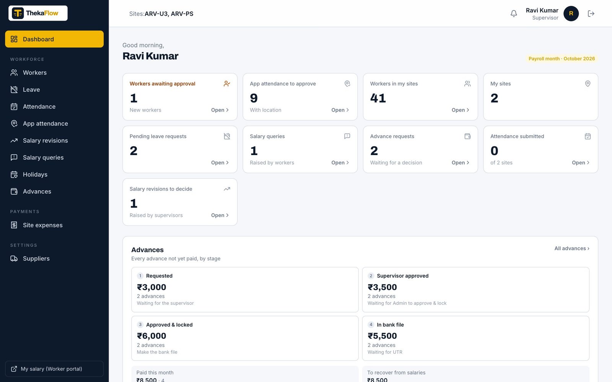Click icon on App attendance to approve card
Image resolution: width=612 pixels, height=382 pixels.
click(347, 84)
